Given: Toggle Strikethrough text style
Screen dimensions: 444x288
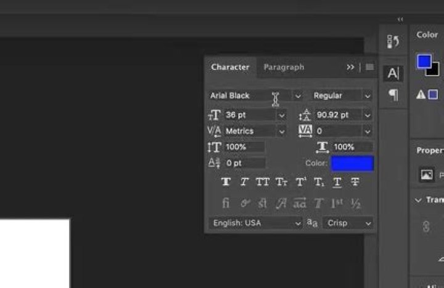Looking at the screenshot, I should [x=355, y=182].
